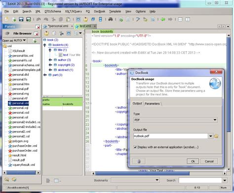The height and width of the screenshot is (193, 234).
Task: Click the Undo arrow in main toolbar
Action: coord(39,19)
